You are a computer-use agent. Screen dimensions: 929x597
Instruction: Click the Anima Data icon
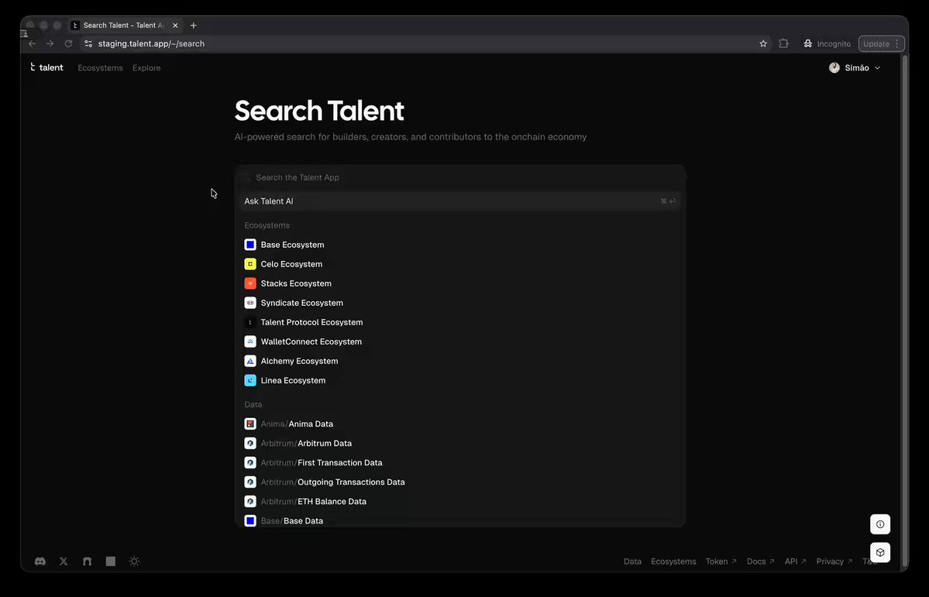250,424
